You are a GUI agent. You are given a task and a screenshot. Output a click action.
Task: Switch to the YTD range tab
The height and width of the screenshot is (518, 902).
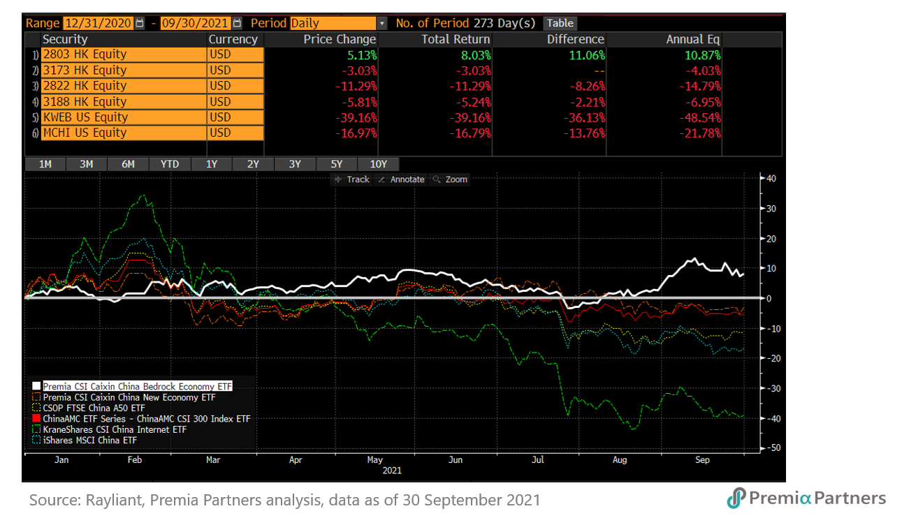[x=170, y=164]
